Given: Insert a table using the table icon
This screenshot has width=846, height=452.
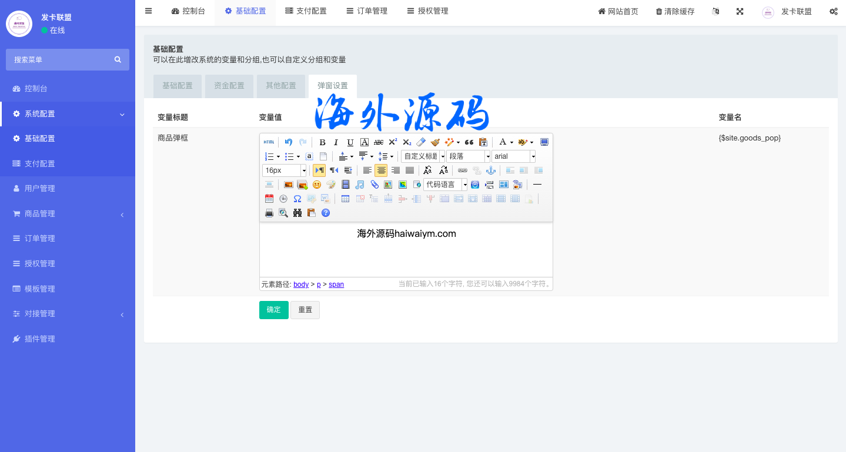Looking at the screenshot, I should tap(345, 199).
